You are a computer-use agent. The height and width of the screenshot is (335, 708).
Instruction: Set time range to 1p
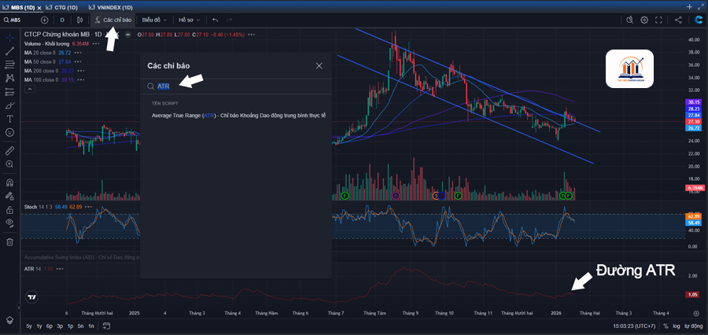tap(70, 326)
